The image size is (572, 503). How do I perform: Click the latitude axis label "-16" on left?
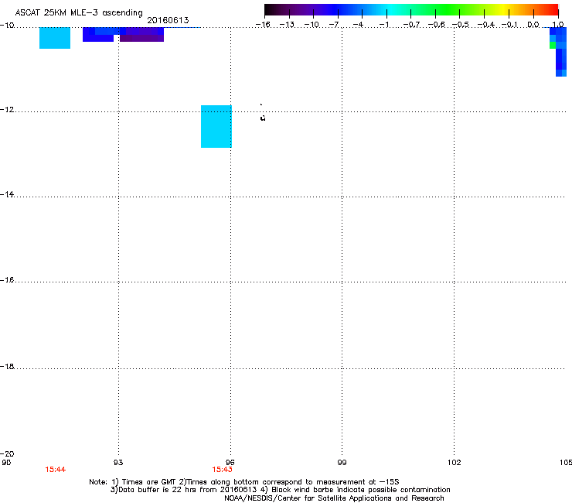(7, 280)
